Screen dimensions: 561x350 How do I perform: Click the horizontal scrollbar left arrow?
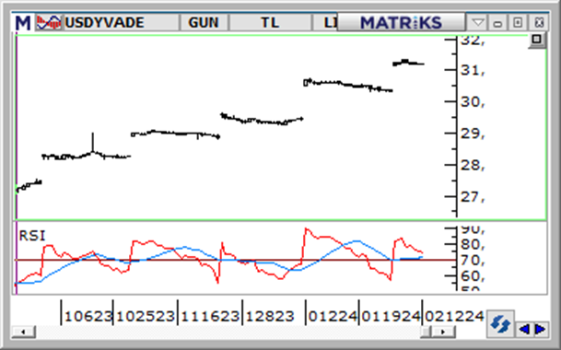point(23,332)
